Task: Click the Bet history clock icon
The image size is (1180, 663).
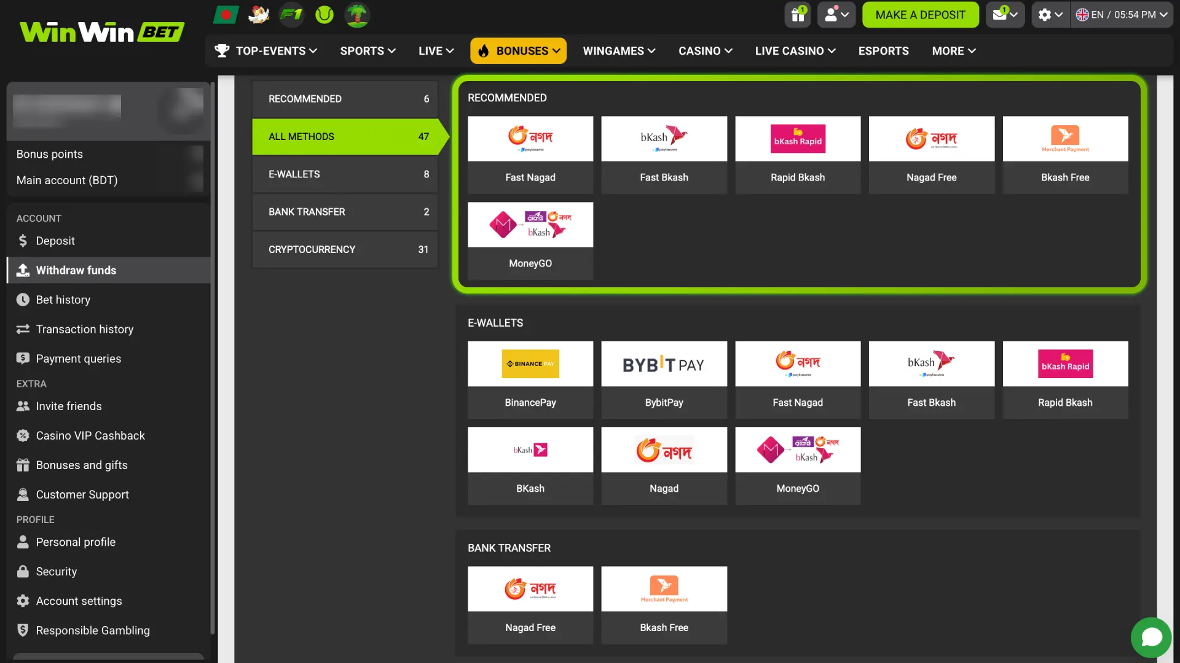Action: pos(23,300)
